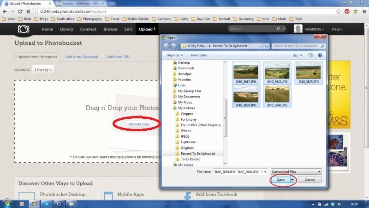
Task: Switch to Add from Facebook tab
Action: [82, 56]
